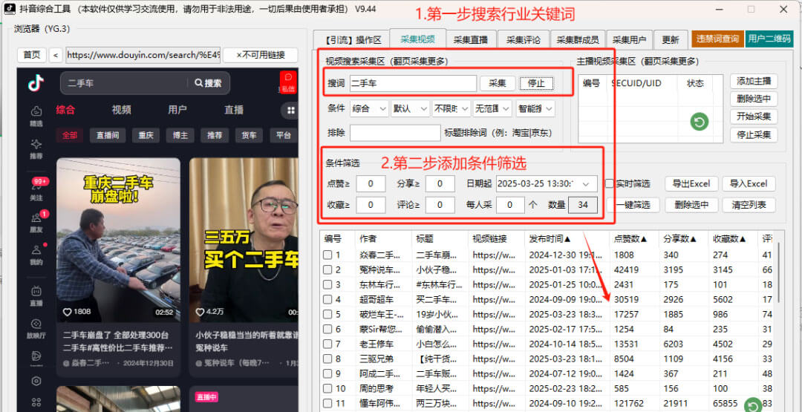Open the 无范围 range dropdown
The width and height of the screenshot is (802, 412).
point(492,108)
